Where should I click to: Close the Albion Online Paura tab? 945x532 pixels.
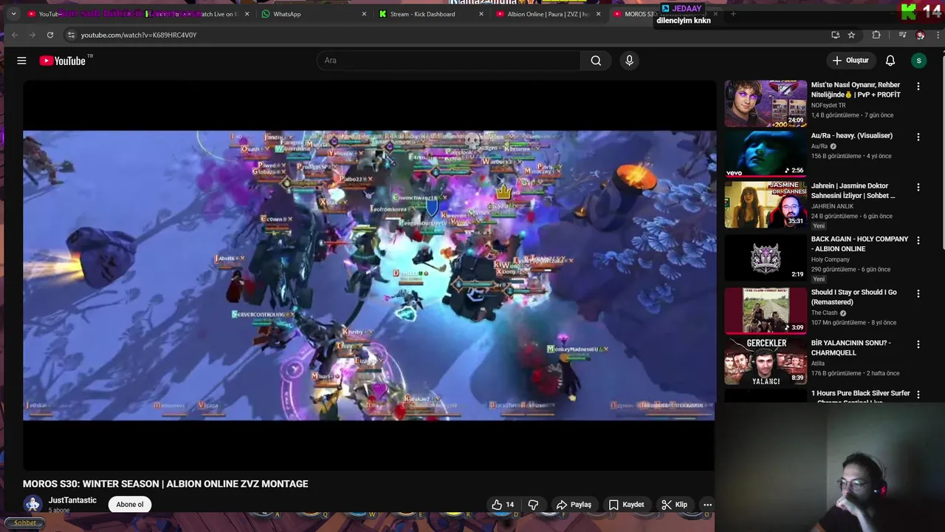click(598, 14)
